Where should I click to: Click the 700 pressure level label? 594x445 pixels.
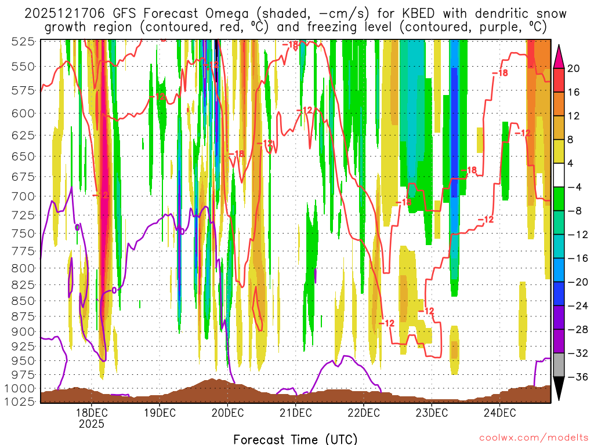(23, 196)
